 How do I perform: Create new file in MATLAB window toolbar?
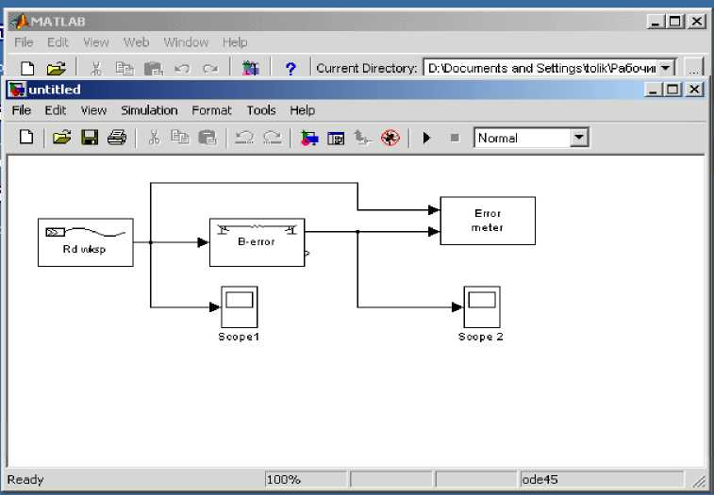click(x=27, y=68)
